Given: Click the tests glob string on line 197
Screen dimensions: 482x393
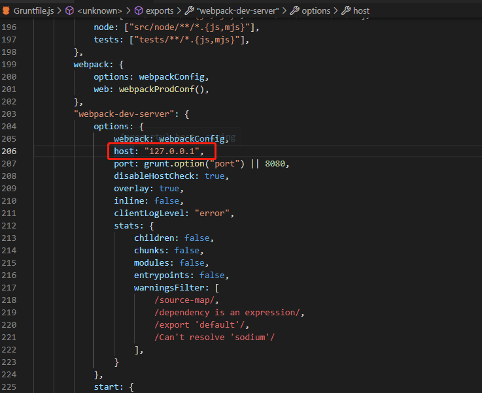Looking at the screenshot, I should point(187,40).
